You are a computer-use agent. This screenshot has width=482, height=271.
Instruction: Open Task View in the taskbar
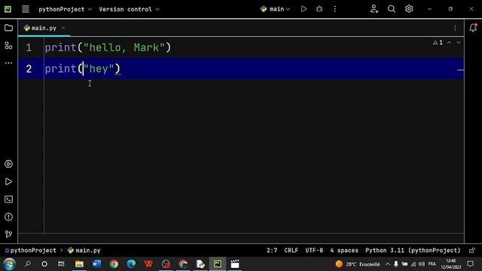click(x=61, y=264)
